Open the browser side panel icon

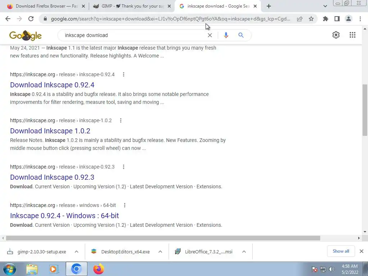[x=337, y=19]
